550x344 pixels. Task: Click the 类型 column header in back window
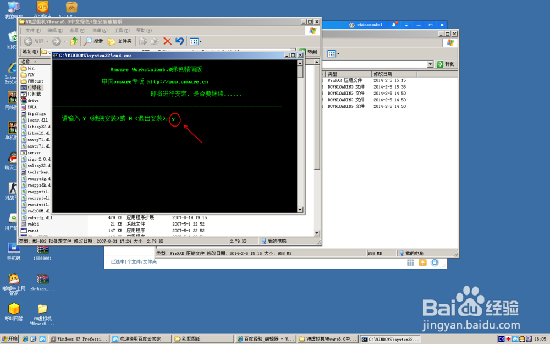[349, 74]
